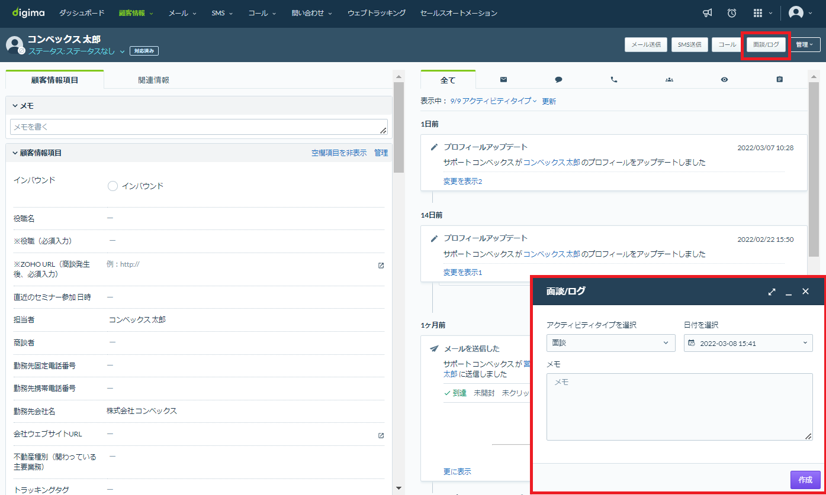Open the 日付を選択 date picker dropdown
Screen dimensions: 826x495
point(748,343)
